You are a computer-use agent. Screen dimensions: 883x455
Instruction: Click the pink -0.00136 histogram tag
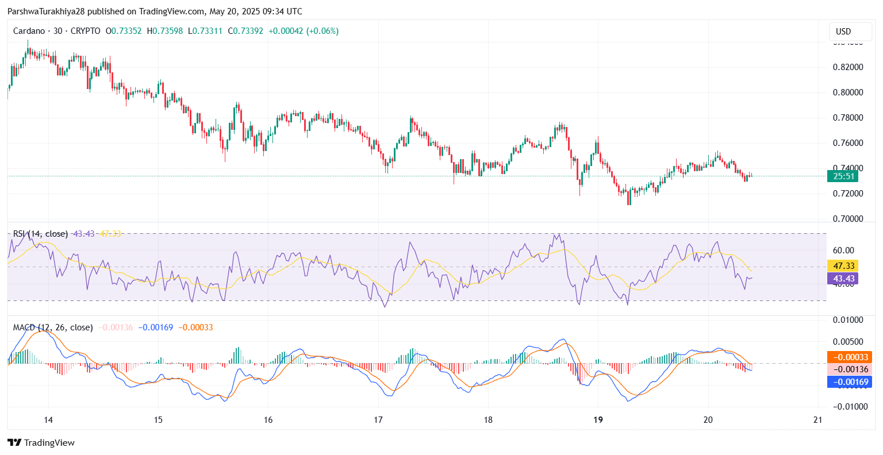click(x=849, y=369)
